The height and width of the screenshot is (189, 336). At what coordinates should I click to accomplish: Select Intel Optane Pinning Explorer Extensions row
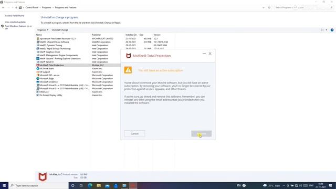coord(78,58)
